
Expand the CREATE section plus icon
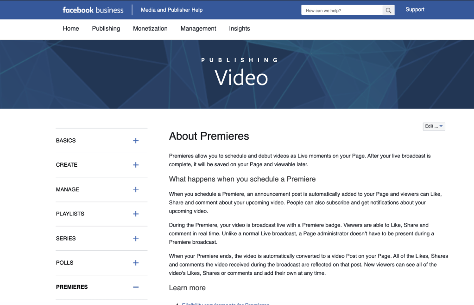coord(136,165)
